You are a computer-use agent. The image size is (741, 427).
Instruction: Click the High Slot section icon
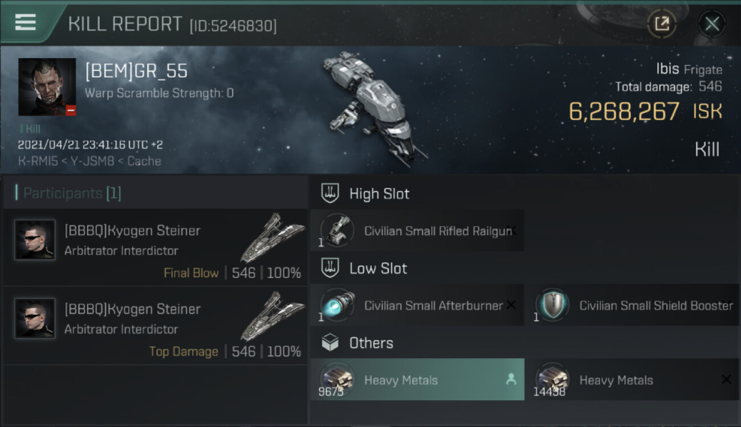coord(330,194)
